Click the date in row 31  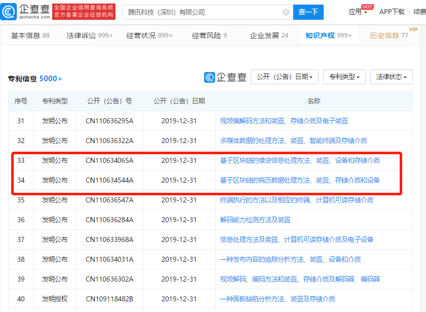coord(179,121)
